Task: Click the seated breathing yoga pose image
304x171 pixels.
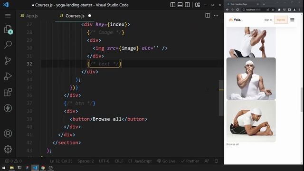Action: click(251, 78)
